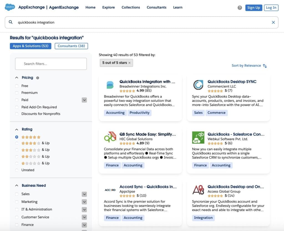
Task: Collapse the Pricing filter section
Action: pos(17,78)
